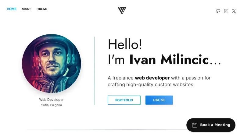This screenshot has height=137, width=244.
Task: Open the ABOUT navigation item
Action: coord(26,9)
